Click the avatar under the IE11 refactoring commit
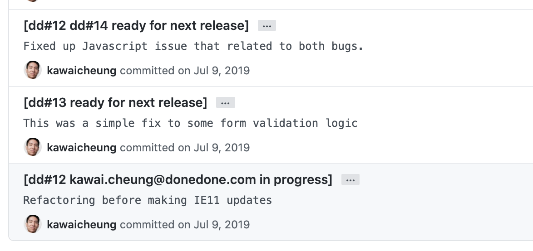Image resolution: width=533 pixels, height=251 pixels. 33,225
